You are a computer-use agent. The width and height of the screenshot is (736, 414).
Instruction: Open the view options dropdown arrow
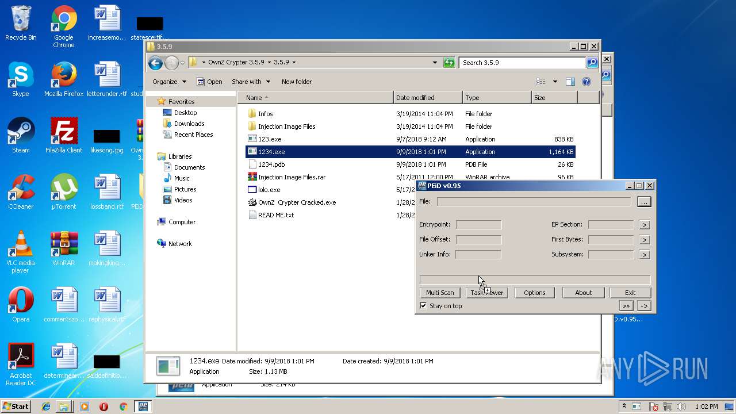click(x=555, y=82)
